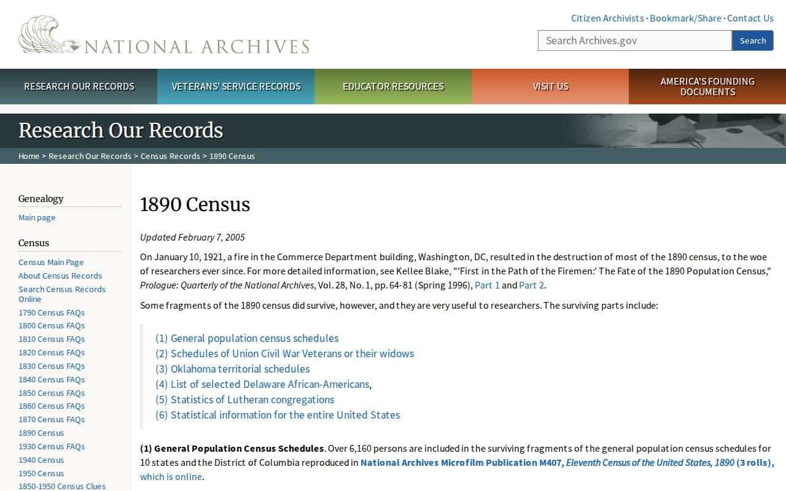Open 1870 Census FAQs link
Viewport: 786px width, 491px height.
click(x=52, y=419)
